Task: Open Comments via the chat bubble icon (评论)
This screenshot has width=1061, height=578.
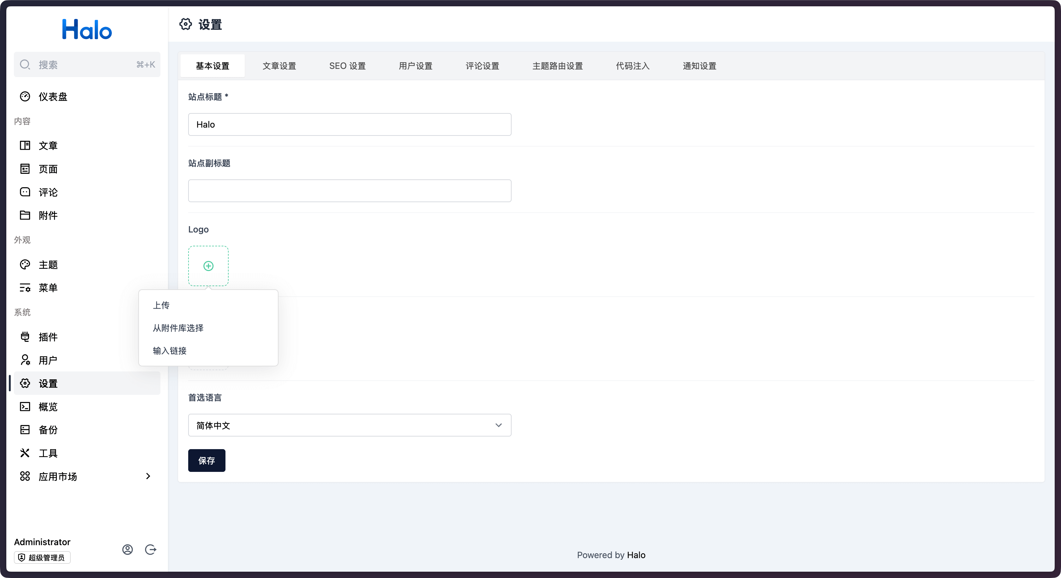Action: 25,192
